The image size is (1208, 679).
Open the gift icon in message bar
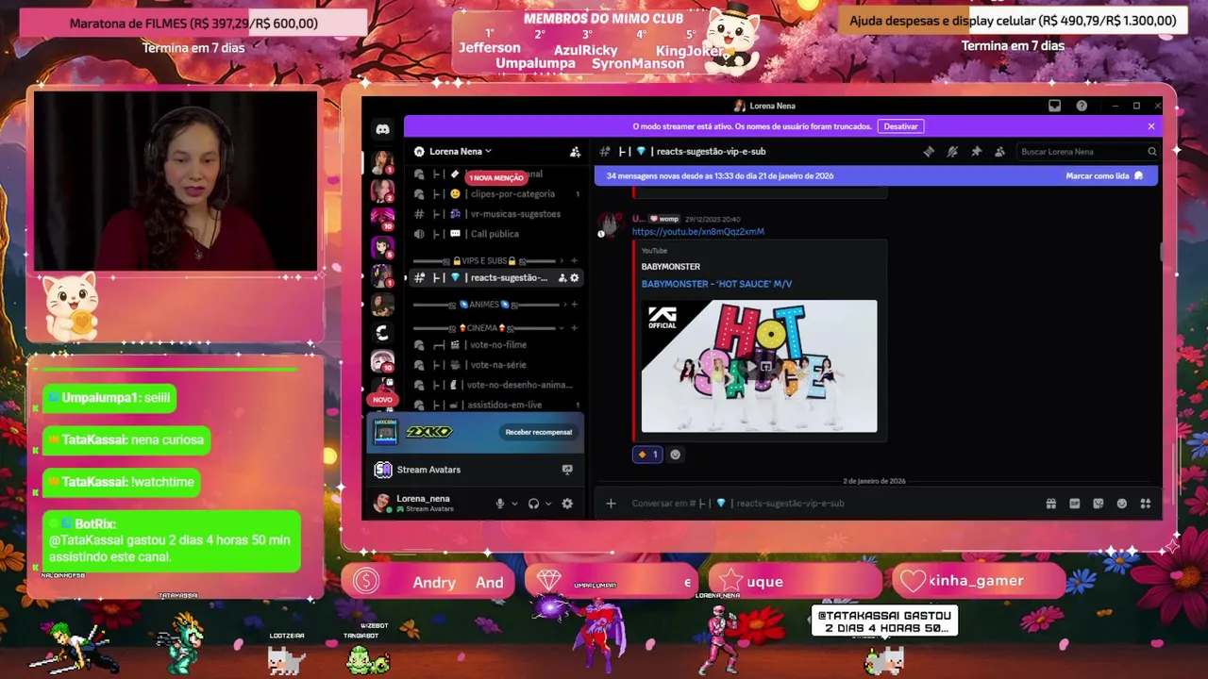[x=1050, y=504]
